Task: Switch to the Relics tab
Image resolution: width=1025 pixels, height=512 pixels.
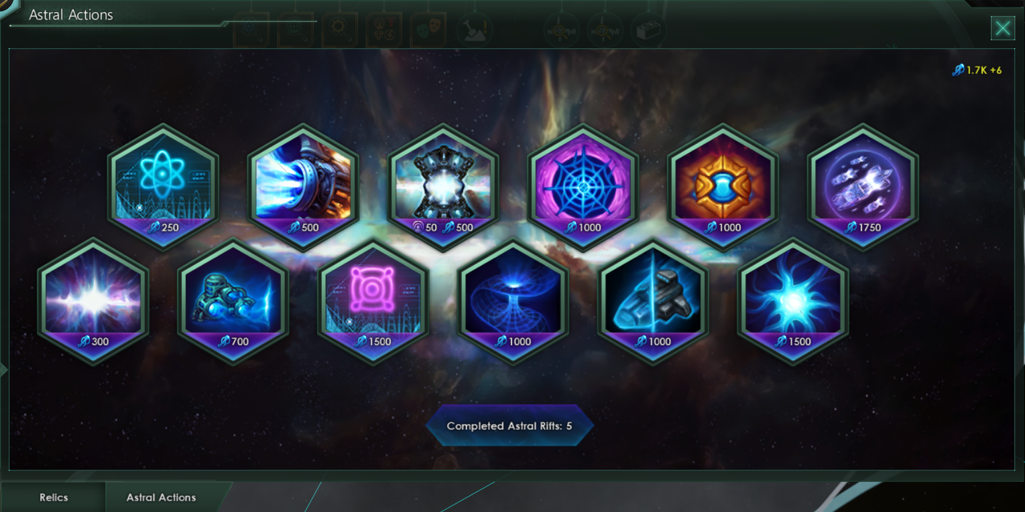Action: 54,497
